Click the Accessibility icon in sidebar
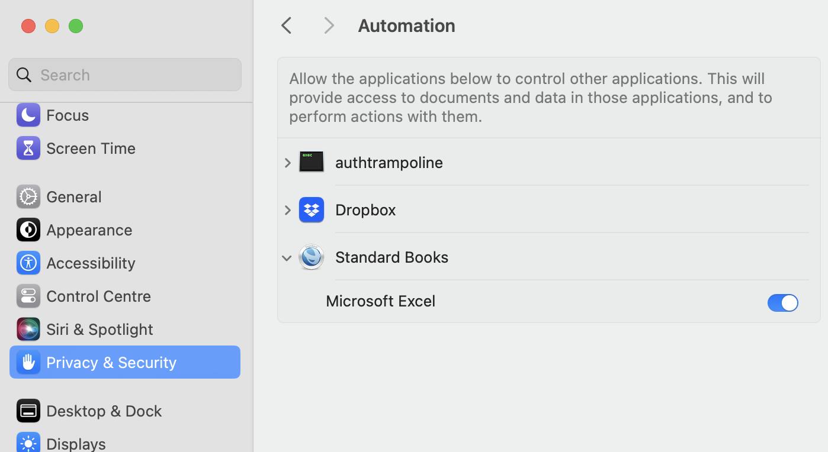828x452 pixels. [28, 263]
